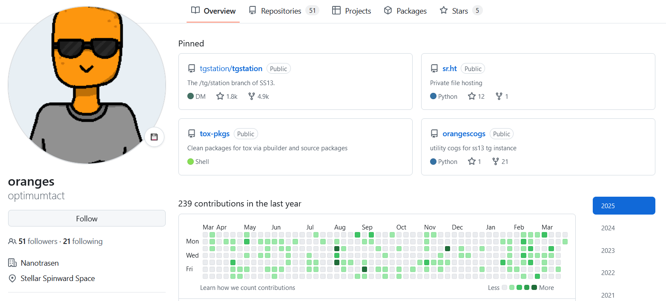666x301 pixels.
Task: Click the repo icon next to orangescogs
Action: point(434,134)
